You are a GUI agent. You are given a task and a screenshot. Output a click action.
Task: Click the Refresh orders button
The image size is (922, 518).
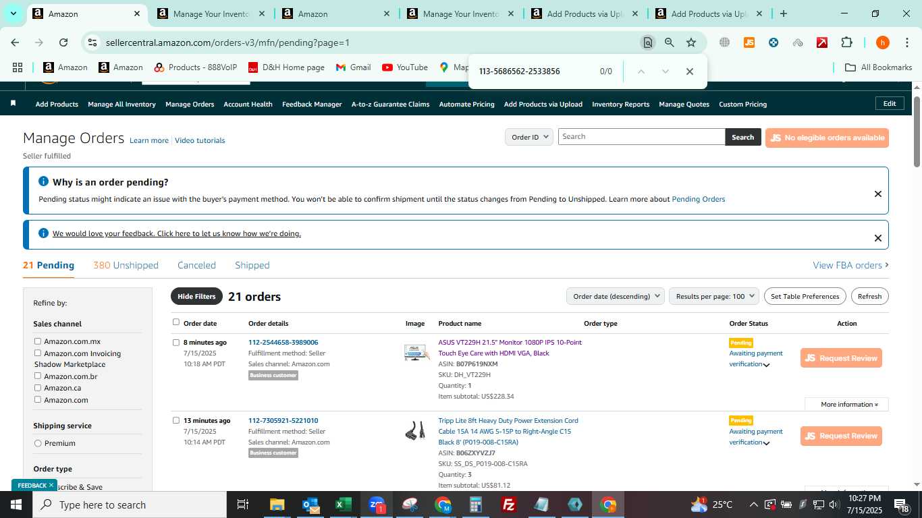[869, 296]
